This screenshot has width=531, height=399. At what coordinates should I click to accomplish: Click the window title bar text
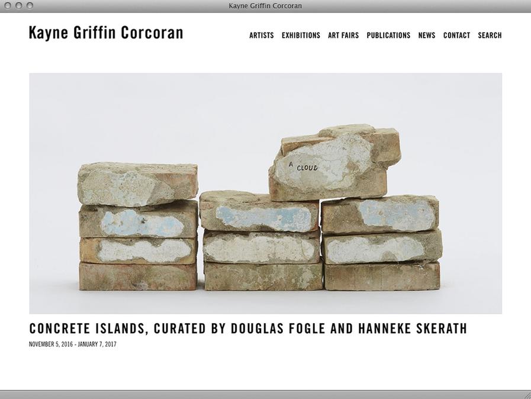pyautogui.click(x=265, y=6)
